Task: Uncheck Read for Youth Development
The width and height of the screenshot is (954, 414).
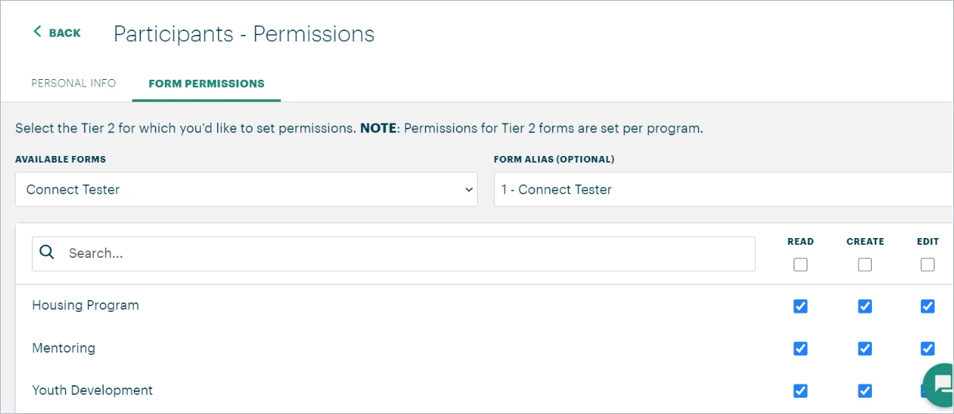Action: (800, 390)
